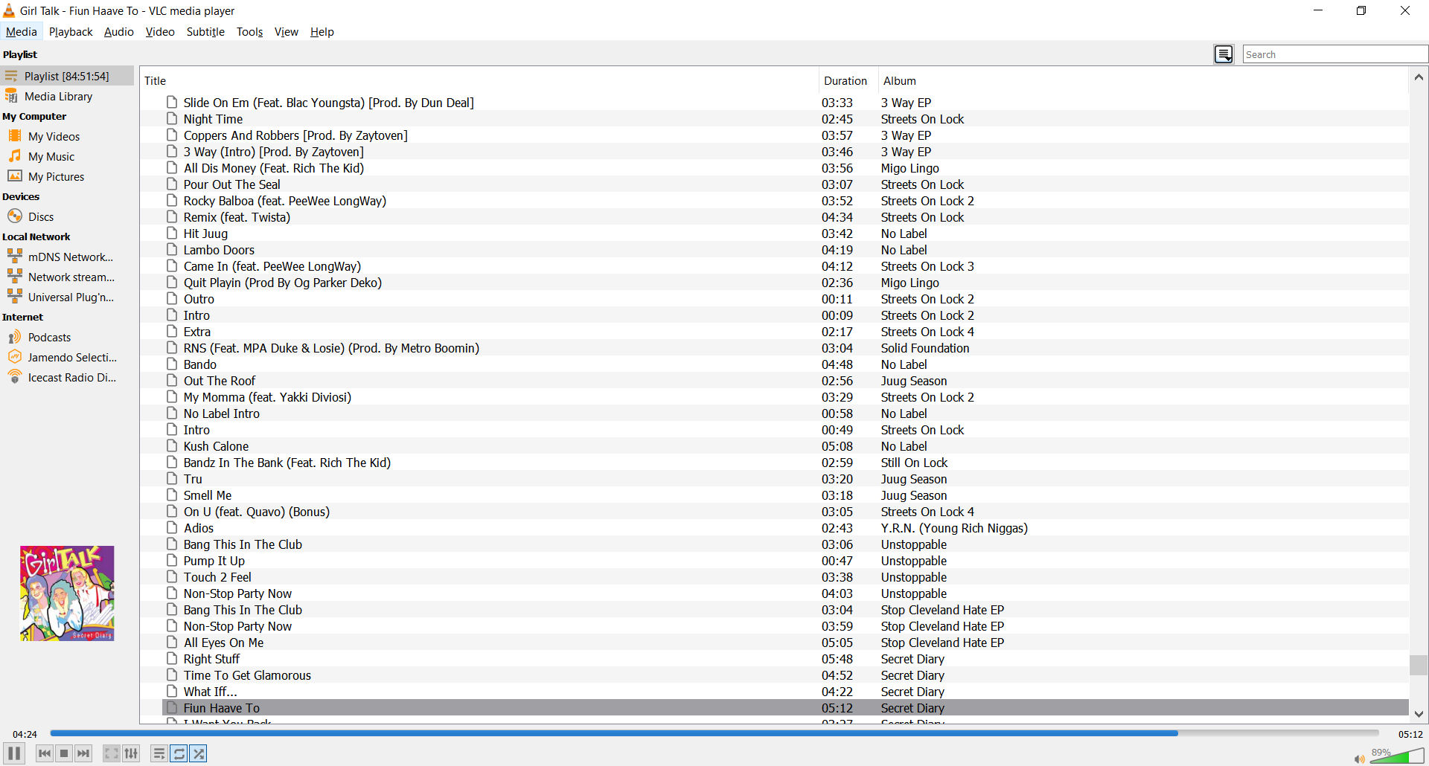Select the playing track 'Fiun Haave To'
The height and width of the screenshot is (766, 1429).
[x=785, y=708]
